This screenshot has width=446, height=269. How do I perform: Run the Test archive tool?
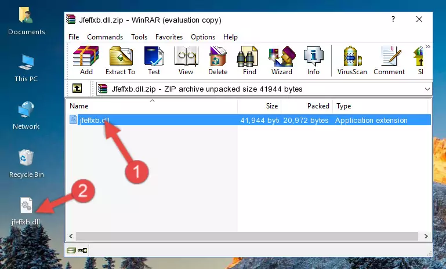(x=154, y=60)
